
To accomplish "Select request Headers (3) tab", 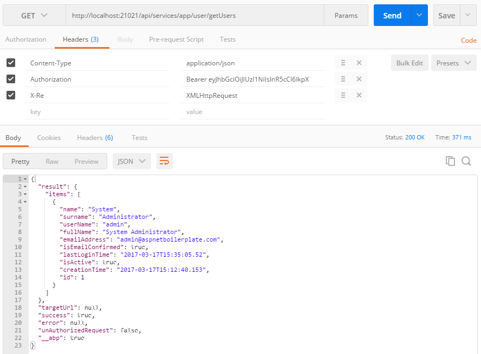I will point(81,39).
